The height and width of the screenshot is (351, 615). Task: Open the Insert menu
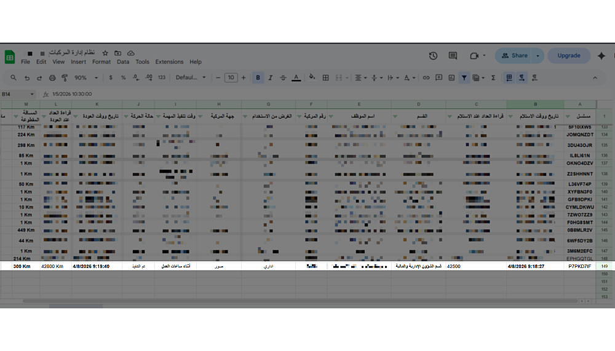79,62
